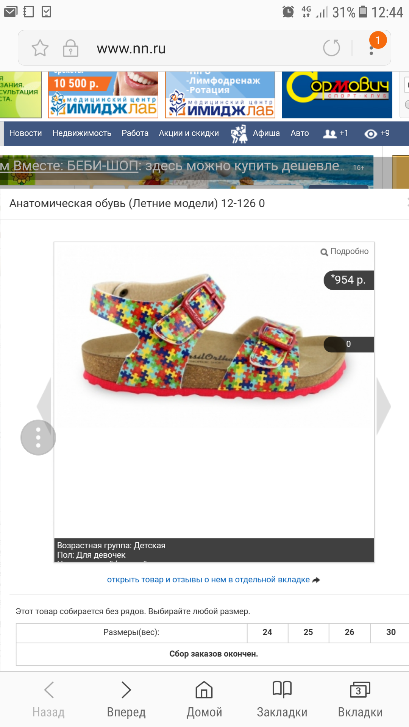Open the Новости menu item
The width and height of the screenshot is (409, 727).
(25, 133)
